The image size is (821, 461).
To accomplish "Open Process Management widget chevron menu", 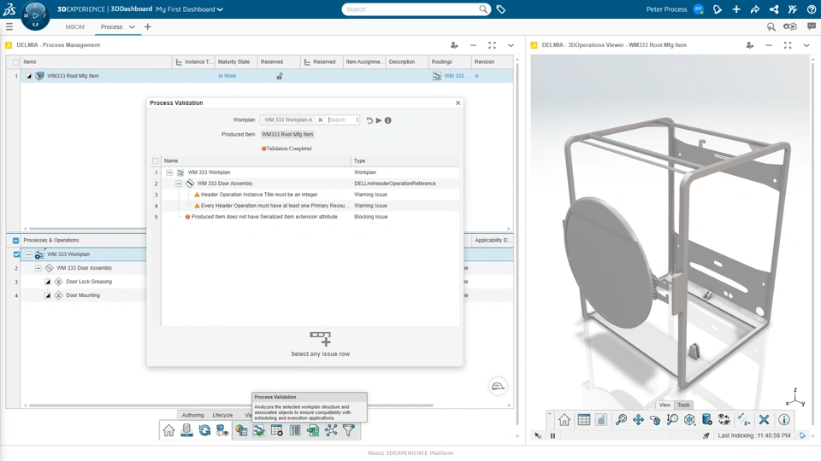I will tap(511, 45).
